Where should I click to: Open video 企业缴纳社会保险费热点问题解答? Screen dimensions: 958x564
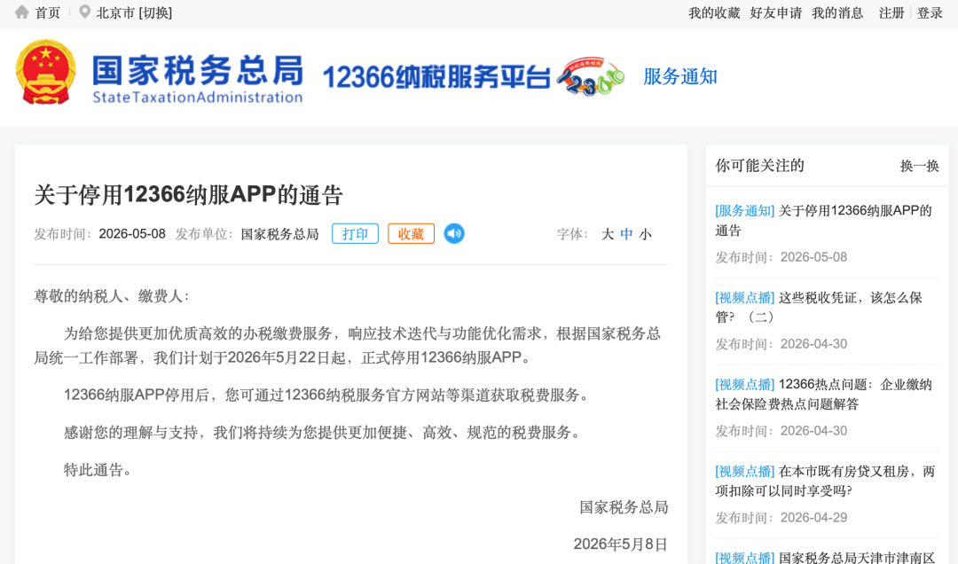pos(823,394)
